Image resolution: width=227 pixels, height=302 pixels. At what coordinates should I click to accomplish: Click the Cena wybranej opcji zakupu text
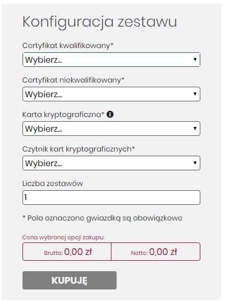click(63, 237)
